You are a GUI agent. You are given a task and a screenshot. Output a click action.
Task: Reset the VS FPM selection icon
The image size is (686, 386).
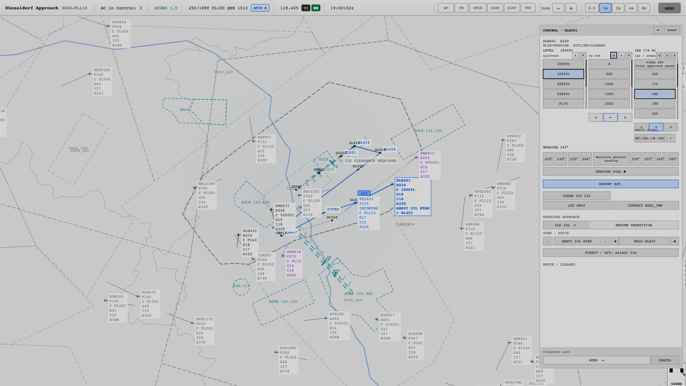coord(613,55)
